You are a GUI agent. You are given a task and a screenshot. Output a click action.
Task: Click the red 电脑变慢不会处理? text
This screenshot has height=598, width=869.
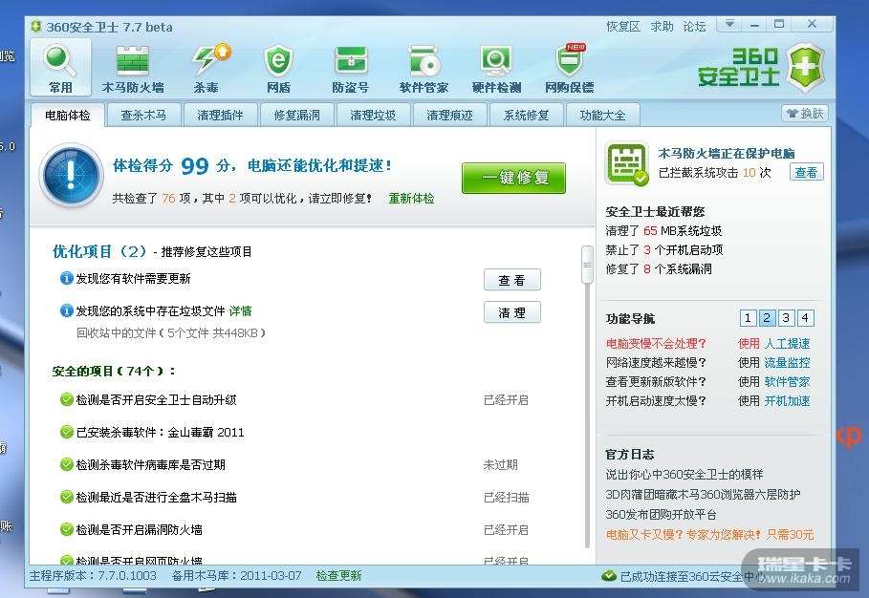[656, 343]
